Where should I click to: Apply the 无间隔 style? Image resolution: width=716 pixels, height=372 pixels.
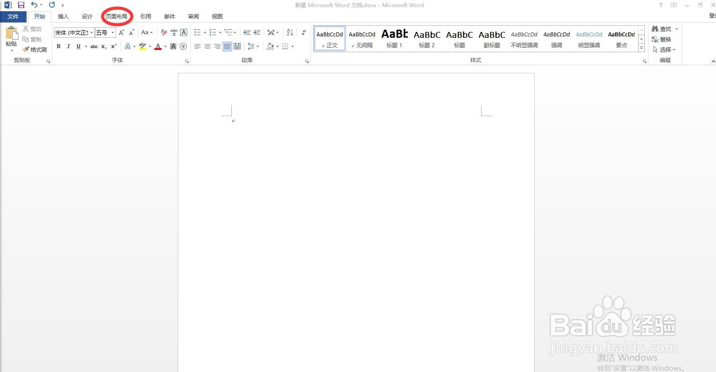(x=362, y=38)
